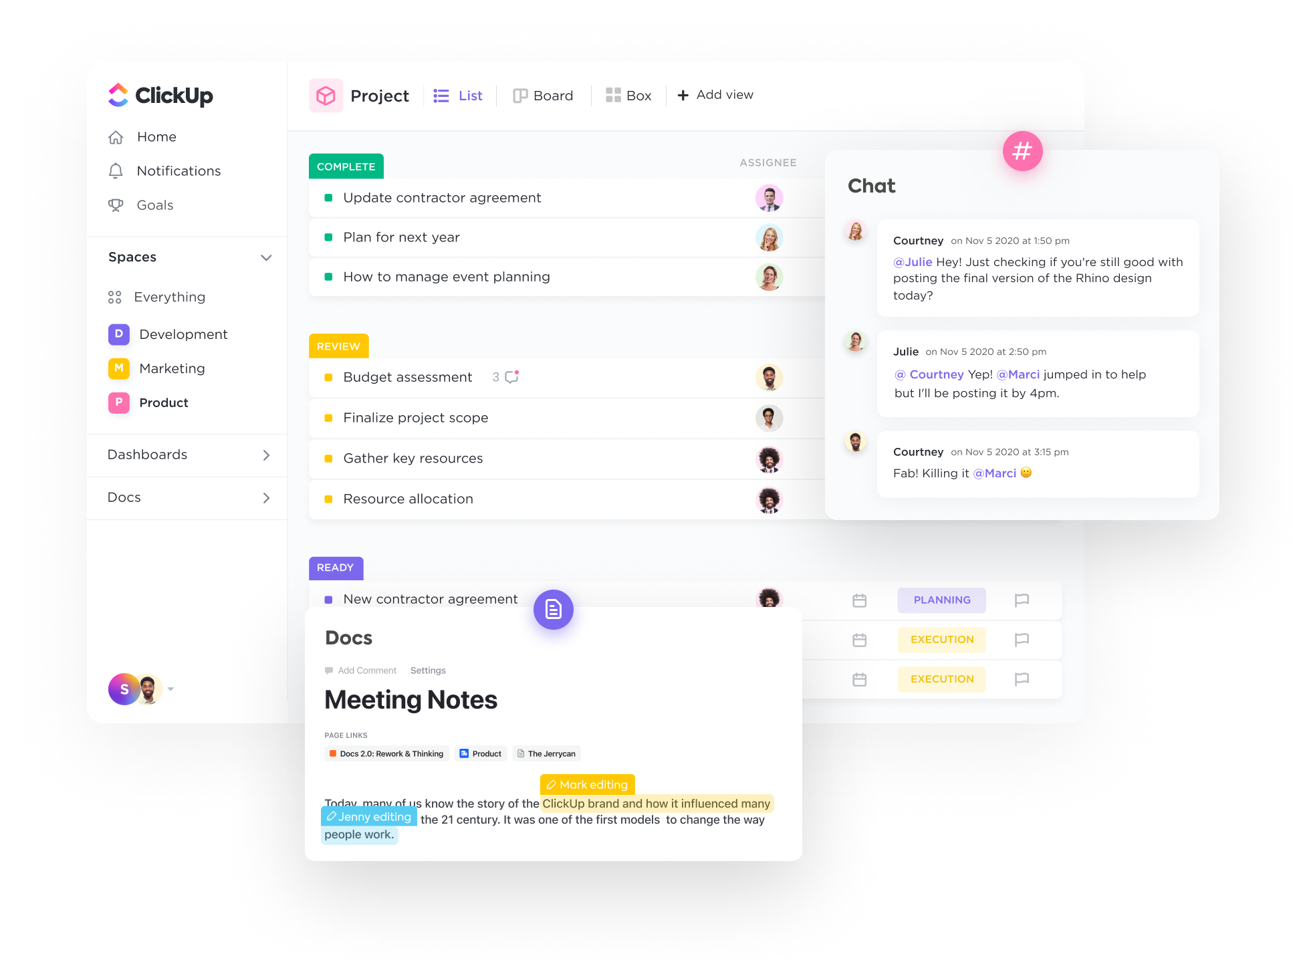Open the Notifications panel
This screenshot has width=1293, height=974.
[x=179, y=170]
